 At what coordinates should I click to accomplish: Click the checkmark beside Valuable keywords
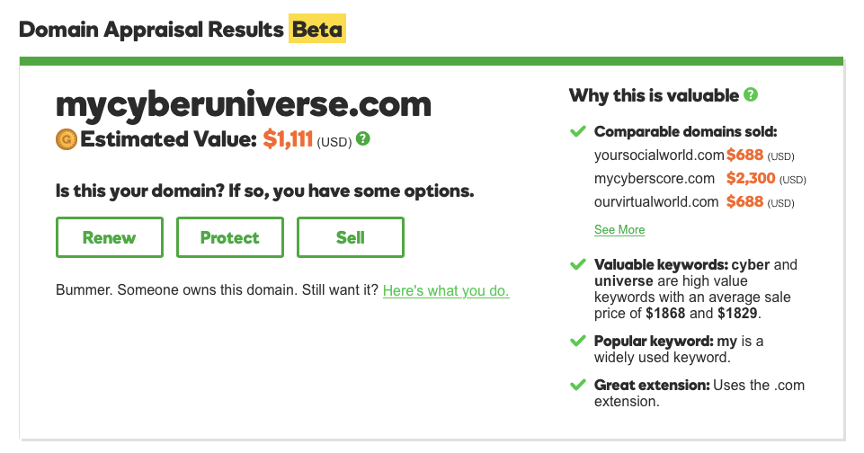pos(577,264)
